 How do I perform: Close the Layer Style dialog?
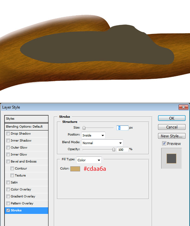(x=183, y=107)
